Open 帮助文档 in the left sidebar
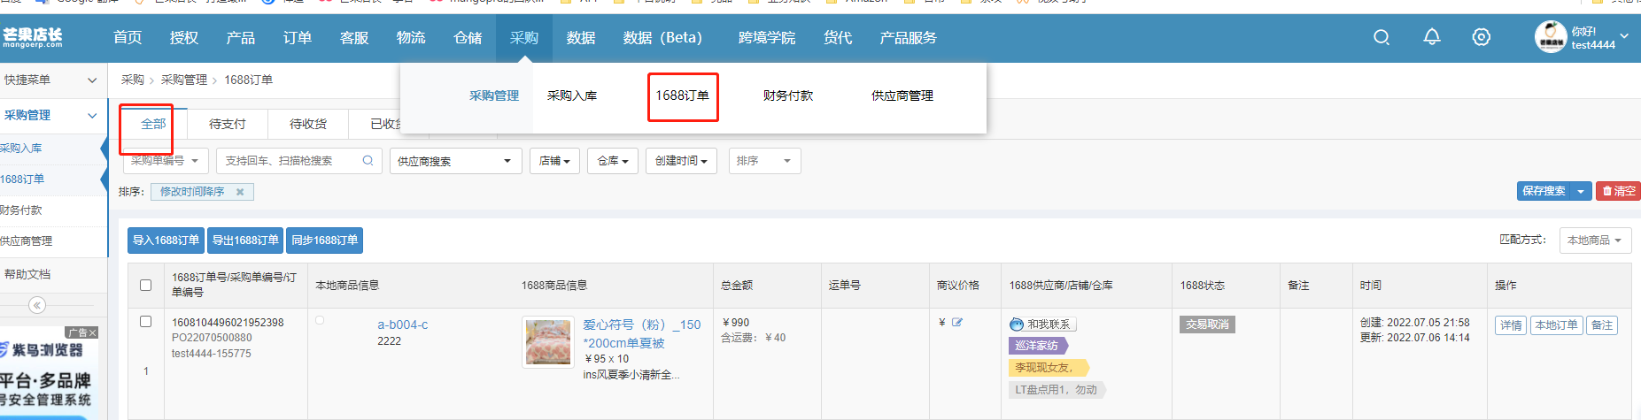 tap(27, 275)
